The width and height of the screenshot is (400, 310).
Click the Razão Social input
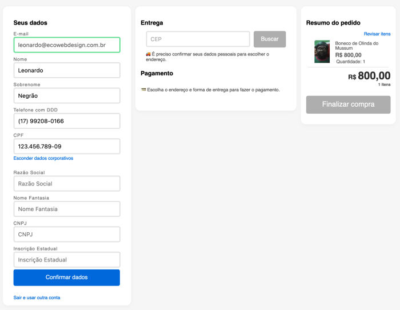coord(66,183)
